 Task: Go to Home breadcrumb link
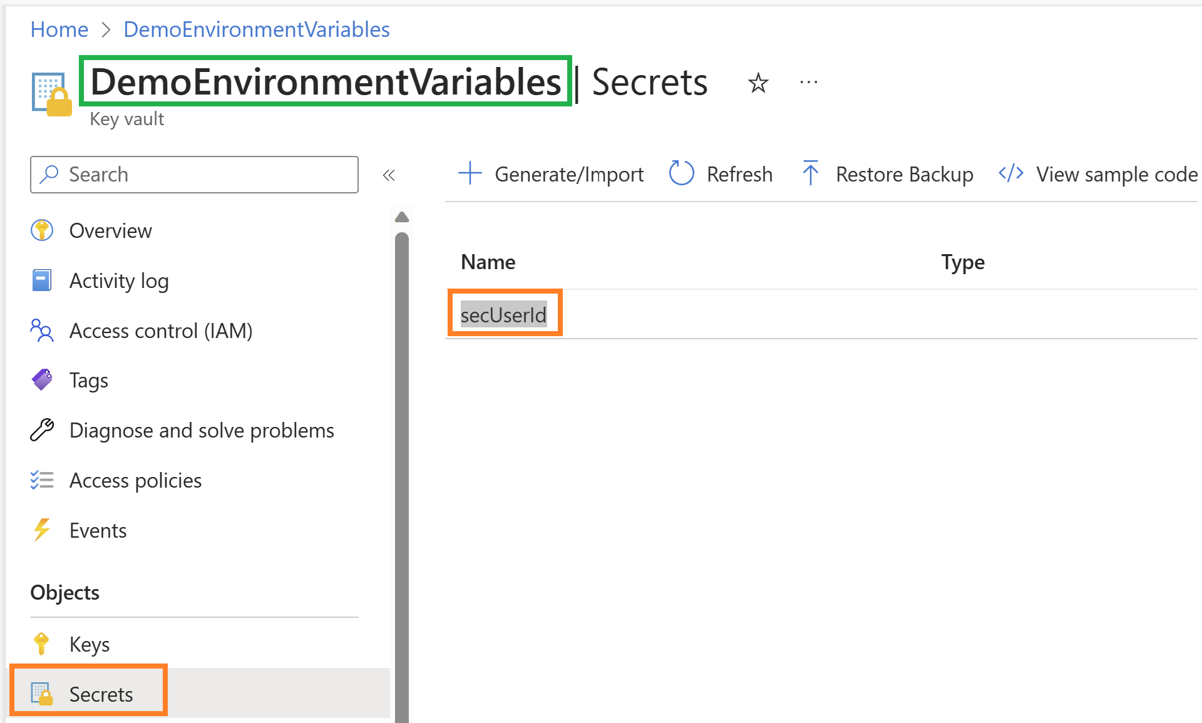point(59,29)
